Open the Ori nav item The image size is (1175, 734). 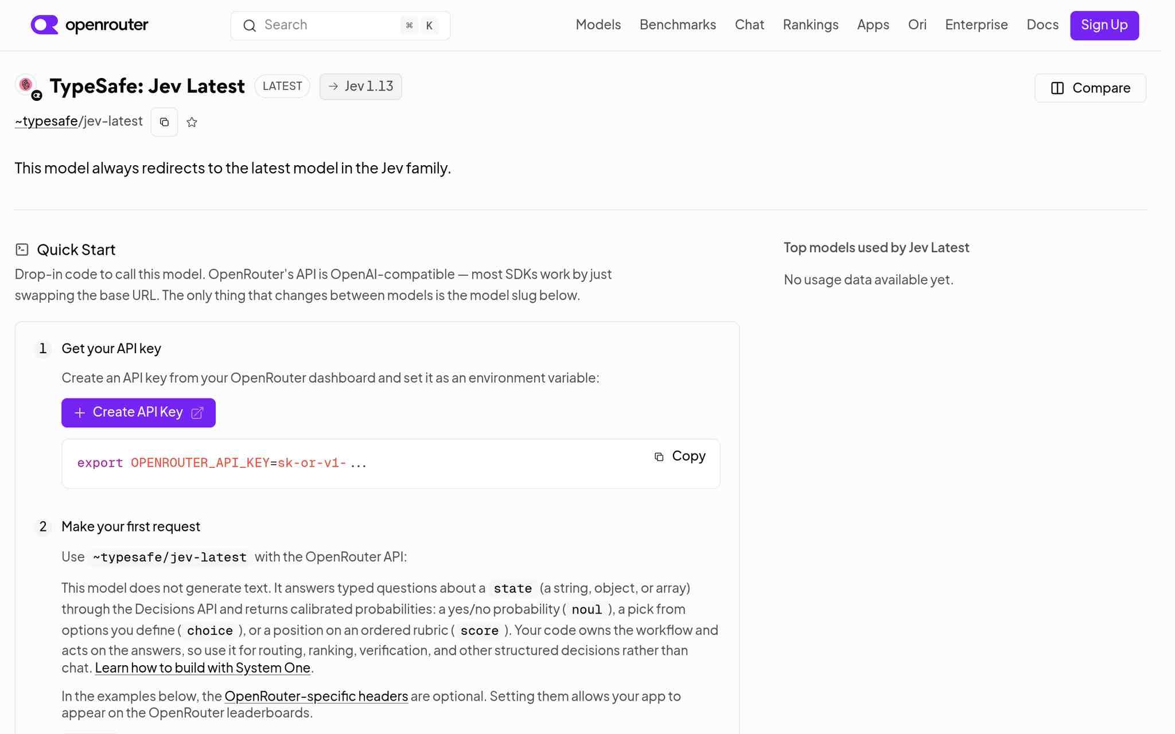tap(917, 25)
